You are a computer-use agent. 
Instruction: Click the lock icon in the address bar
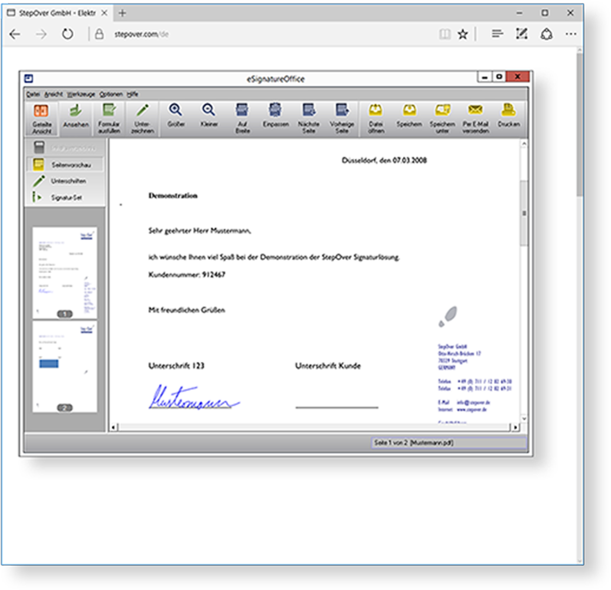click(99, 34)
